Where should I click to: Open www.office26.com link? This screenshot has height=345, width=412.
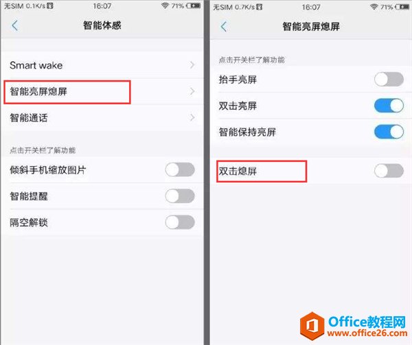click(367, 333)
